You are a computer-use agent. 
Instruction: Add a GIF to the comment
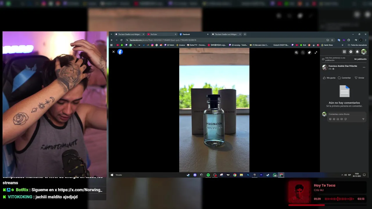pyautogui.click(x=341, y=119)
